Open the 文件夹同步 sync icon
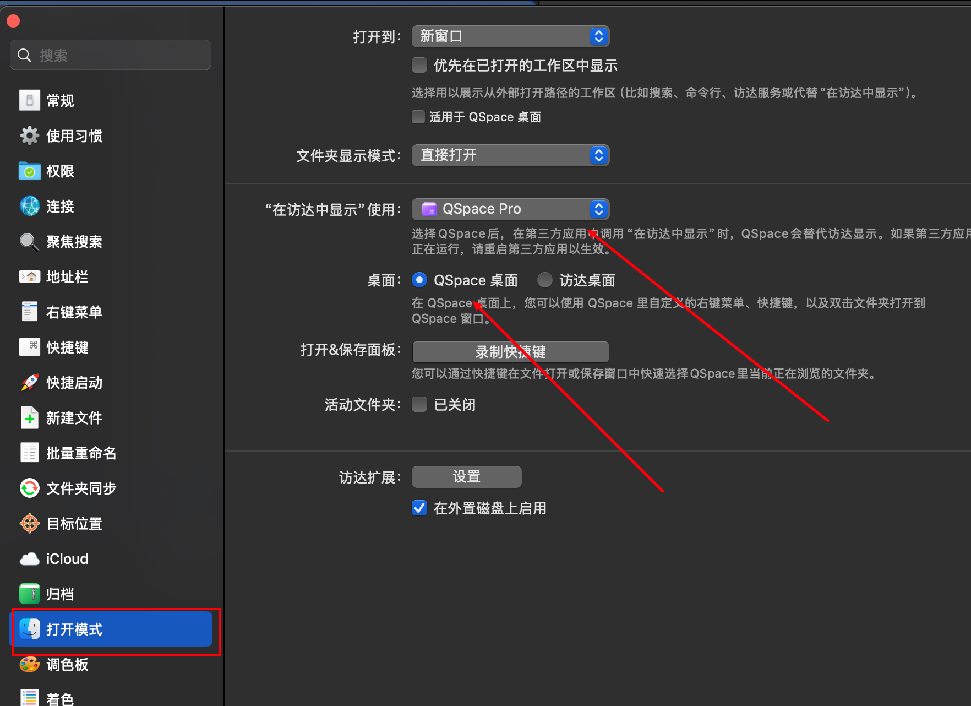The height and width of the screenshot is (706, 971). click(30, 488)
